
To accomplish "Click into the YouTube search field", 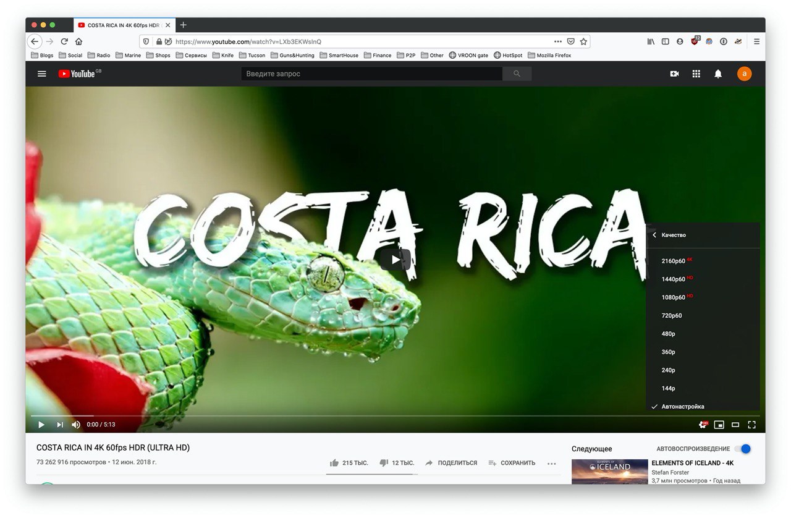I will pos(371,74).
